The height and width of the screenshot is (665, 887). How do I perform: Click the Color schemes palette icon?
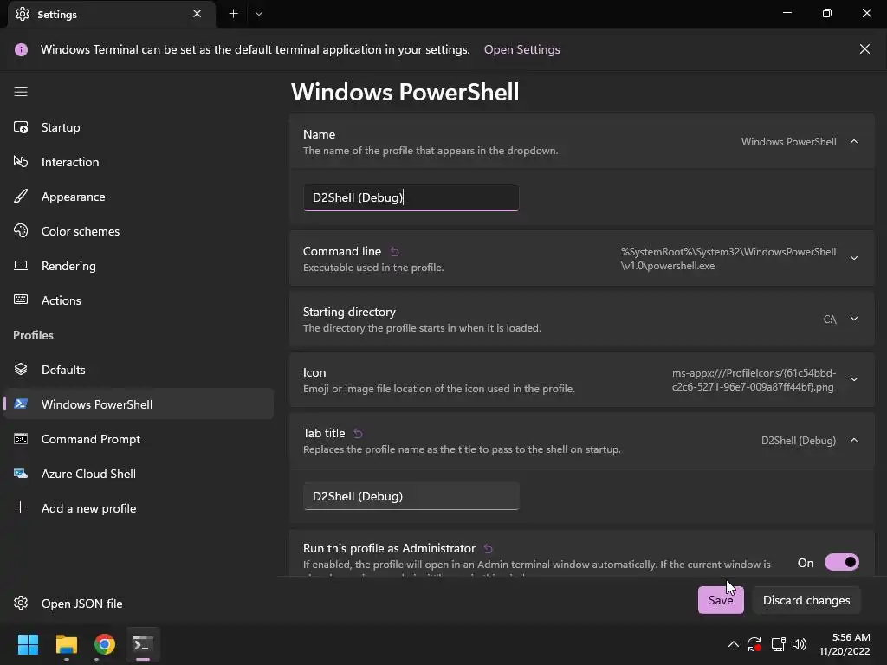(21, 230)
